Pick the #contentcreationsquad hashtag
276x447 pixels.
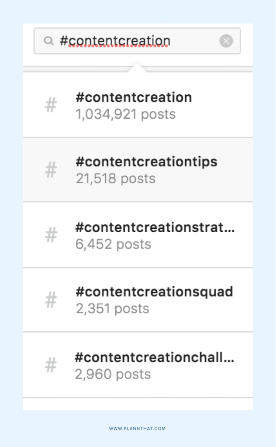pos(154,292)
